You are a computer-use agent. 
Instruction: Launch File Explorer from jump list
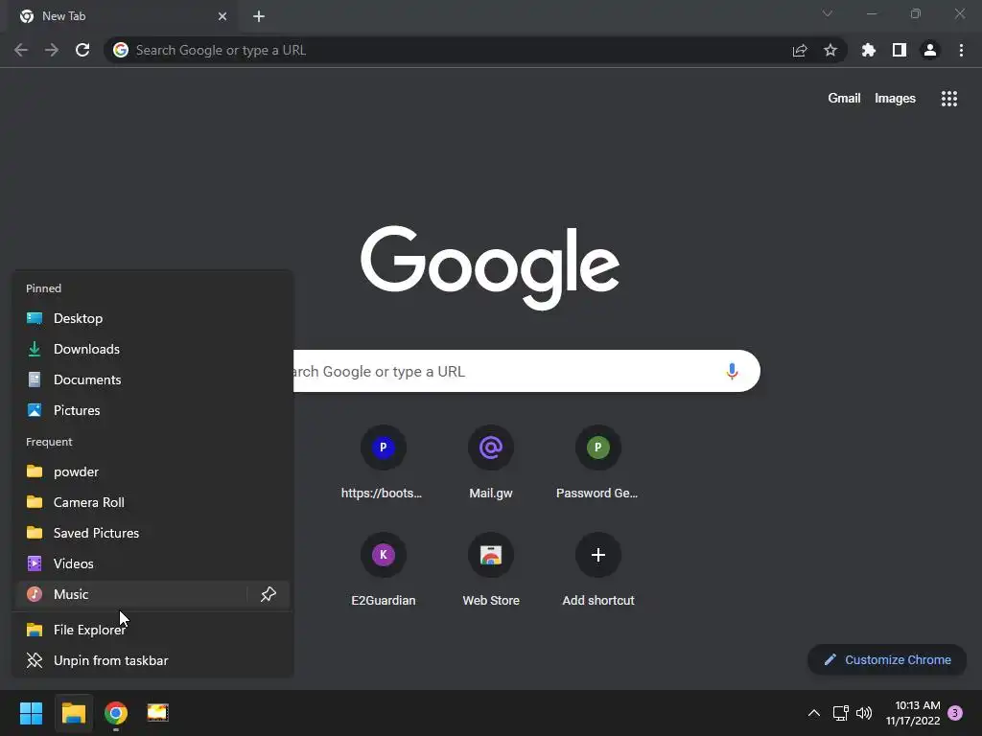[152, 630]
